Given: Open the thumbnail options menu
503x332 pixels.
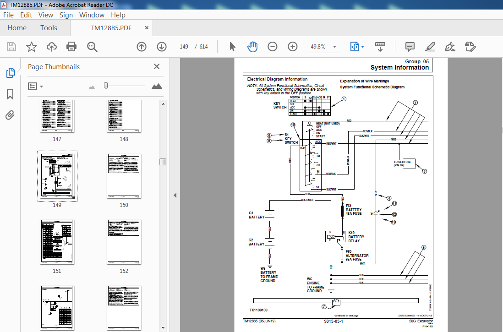Looking at the screenshot, I should 35,86.
